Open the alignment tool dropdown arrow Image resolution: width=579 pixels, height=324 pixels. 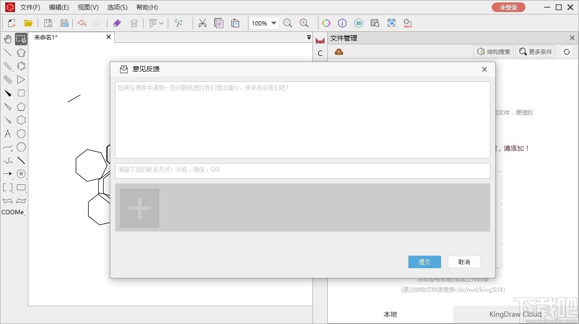(162, 23)
